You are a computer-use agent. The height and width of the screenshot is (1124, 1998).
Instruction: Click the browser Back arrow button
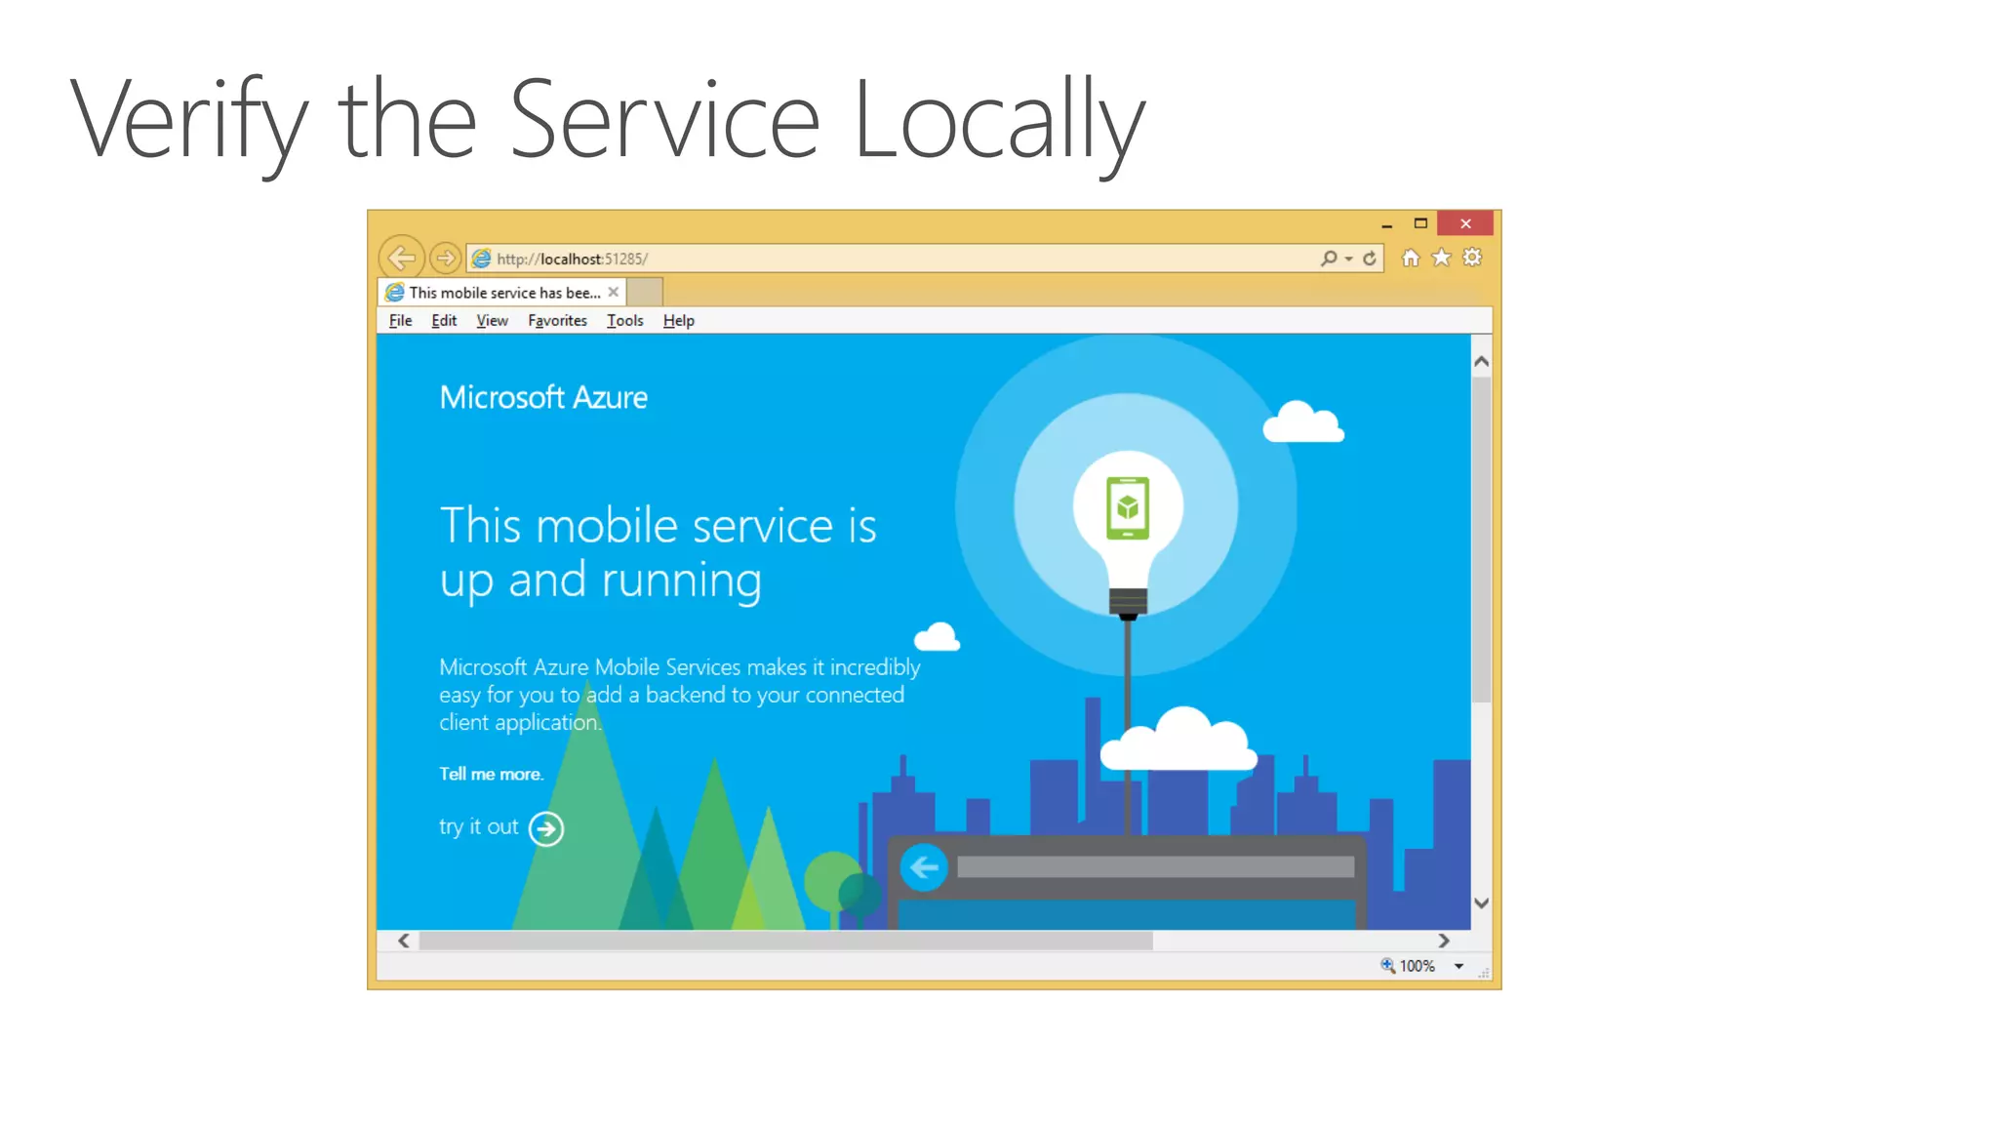tap(401, 259)
